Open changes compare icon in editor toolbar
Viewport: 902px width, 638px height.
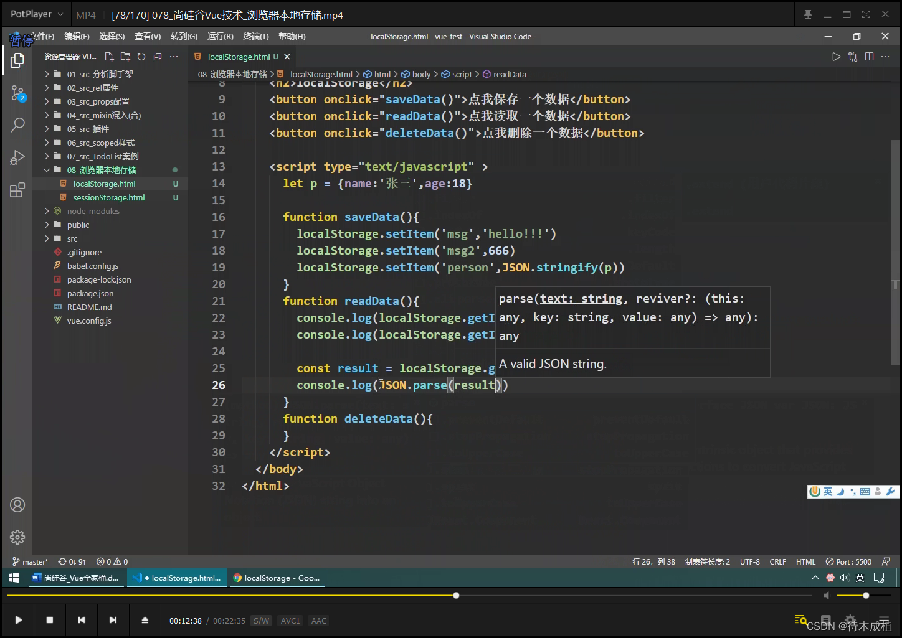(853, 57)
